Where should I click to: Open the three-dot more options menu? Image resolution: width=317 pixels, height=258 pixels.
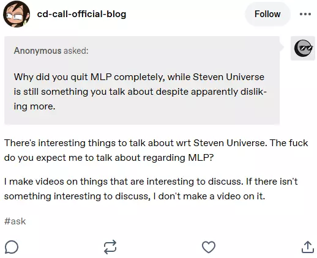(305, 14)
